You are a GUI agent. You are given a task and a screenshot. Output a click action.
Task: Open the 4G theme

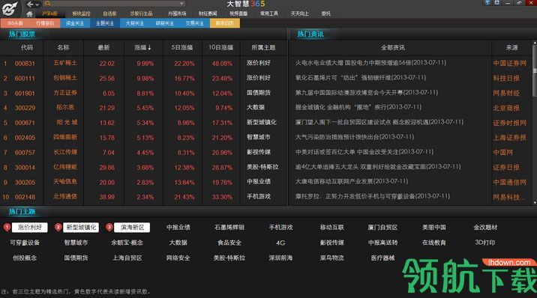(x=280, y=243)
